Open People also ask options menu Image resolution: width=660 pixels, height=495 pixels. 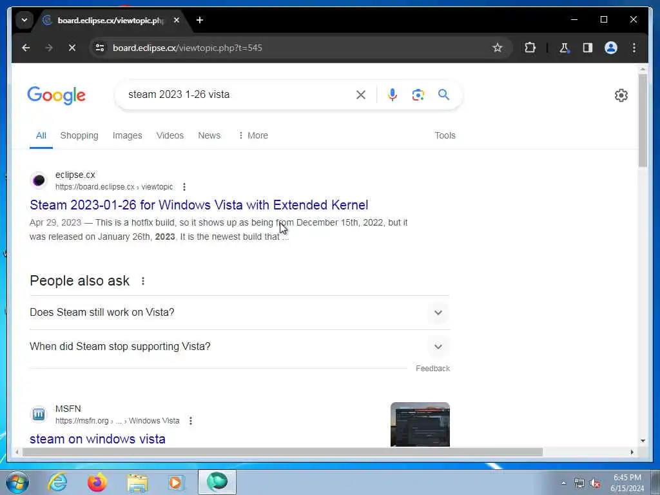click(x=143, y=281)
